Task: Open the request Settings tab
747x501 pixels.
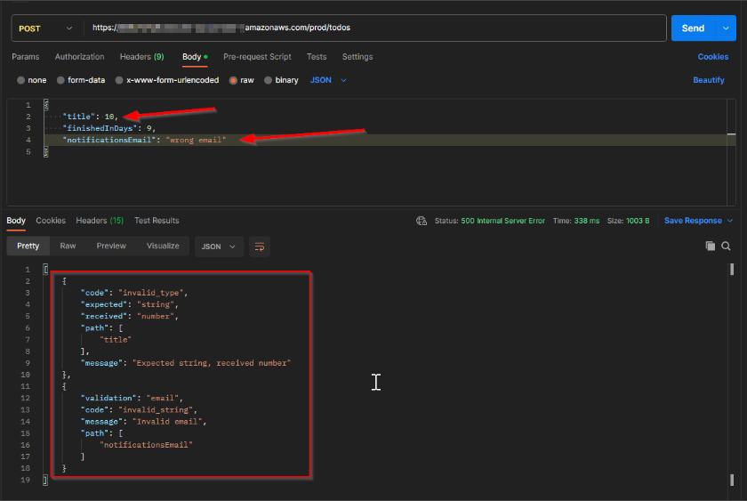Action: (x=357, y=57)
